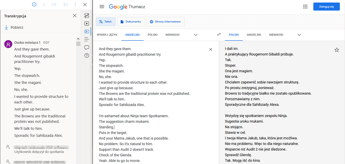Save translation with the star icon
The height and width of the screenshot is (164, 345).
tap(337, 50)
